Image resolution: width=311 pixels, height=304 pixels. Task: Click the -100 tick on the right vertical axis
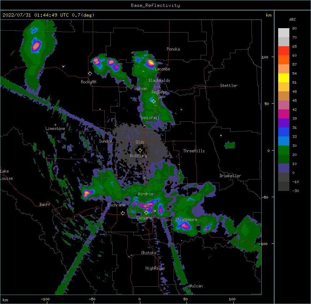[264, 244]
